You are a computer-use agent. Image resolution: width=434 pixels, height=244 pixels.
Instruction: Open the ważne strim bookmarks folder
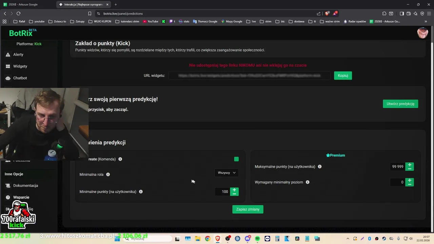click(x=330, y=21)
